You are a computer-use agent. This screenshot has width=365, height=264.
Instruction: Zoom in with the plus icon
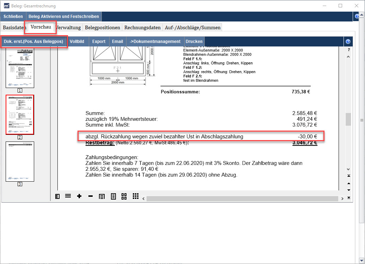click(79, 196)
